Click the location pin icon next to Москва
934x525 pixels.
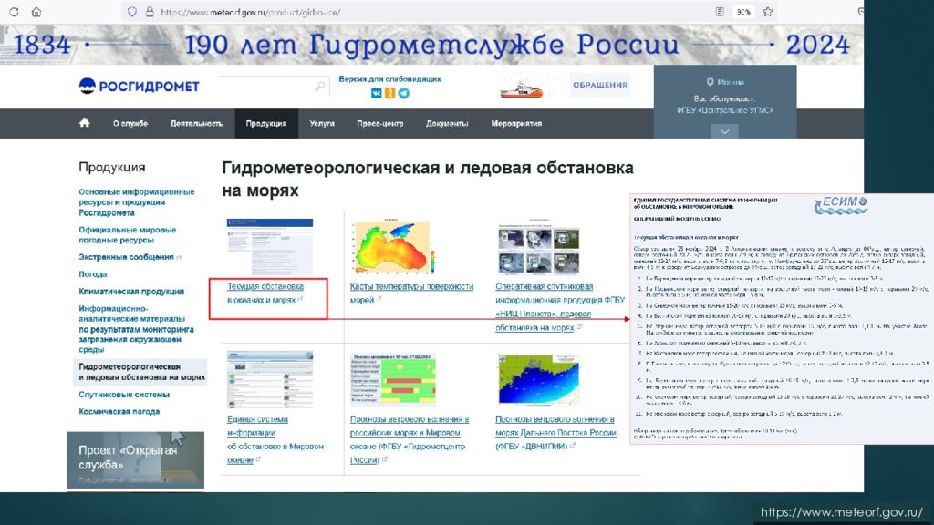pyautogui.click(x=710, y=82)
